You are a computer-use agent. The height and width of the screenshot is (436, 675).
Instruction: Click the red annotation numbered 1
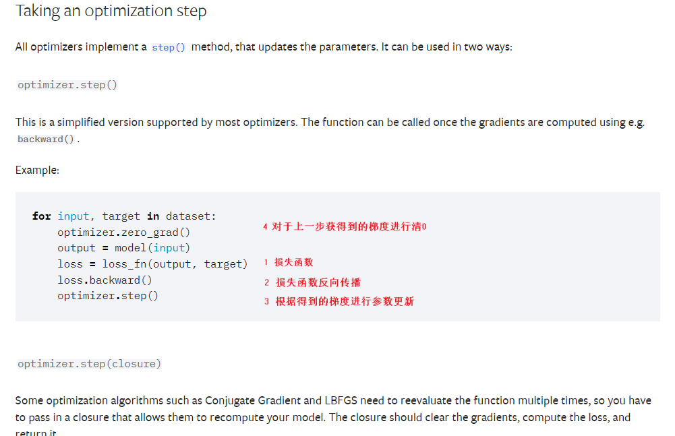pos(289,262)
